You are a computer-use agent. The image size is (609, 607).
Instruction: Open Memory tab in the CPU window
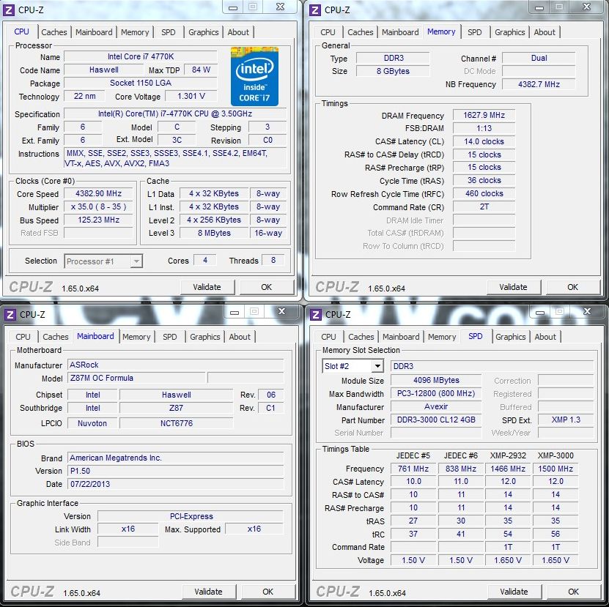click(135, 32)
